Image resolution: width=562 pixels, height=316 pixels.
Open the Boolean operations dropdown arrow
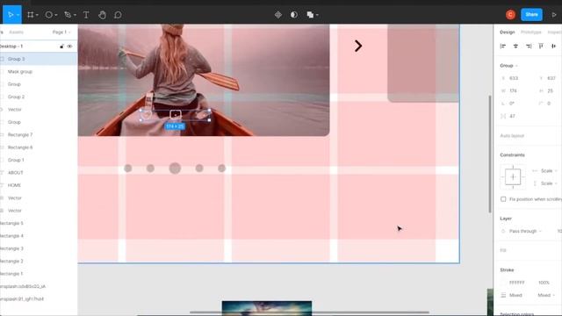click(317, 15)
